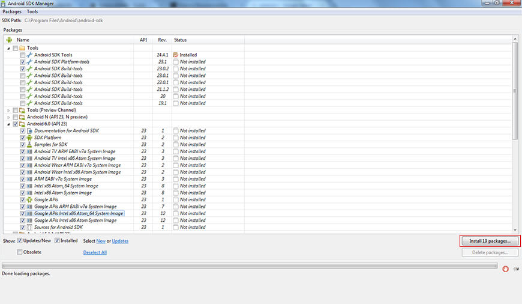Sort by the Rev. column header

tap(162, 40)
